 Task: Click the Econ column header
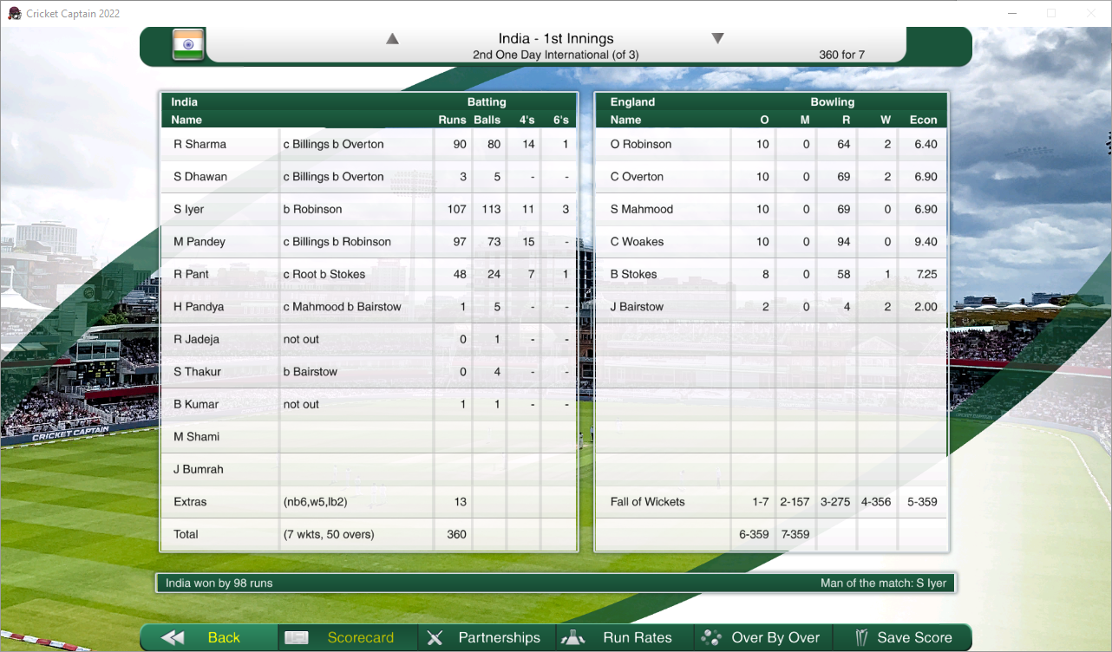click(923, 120)
